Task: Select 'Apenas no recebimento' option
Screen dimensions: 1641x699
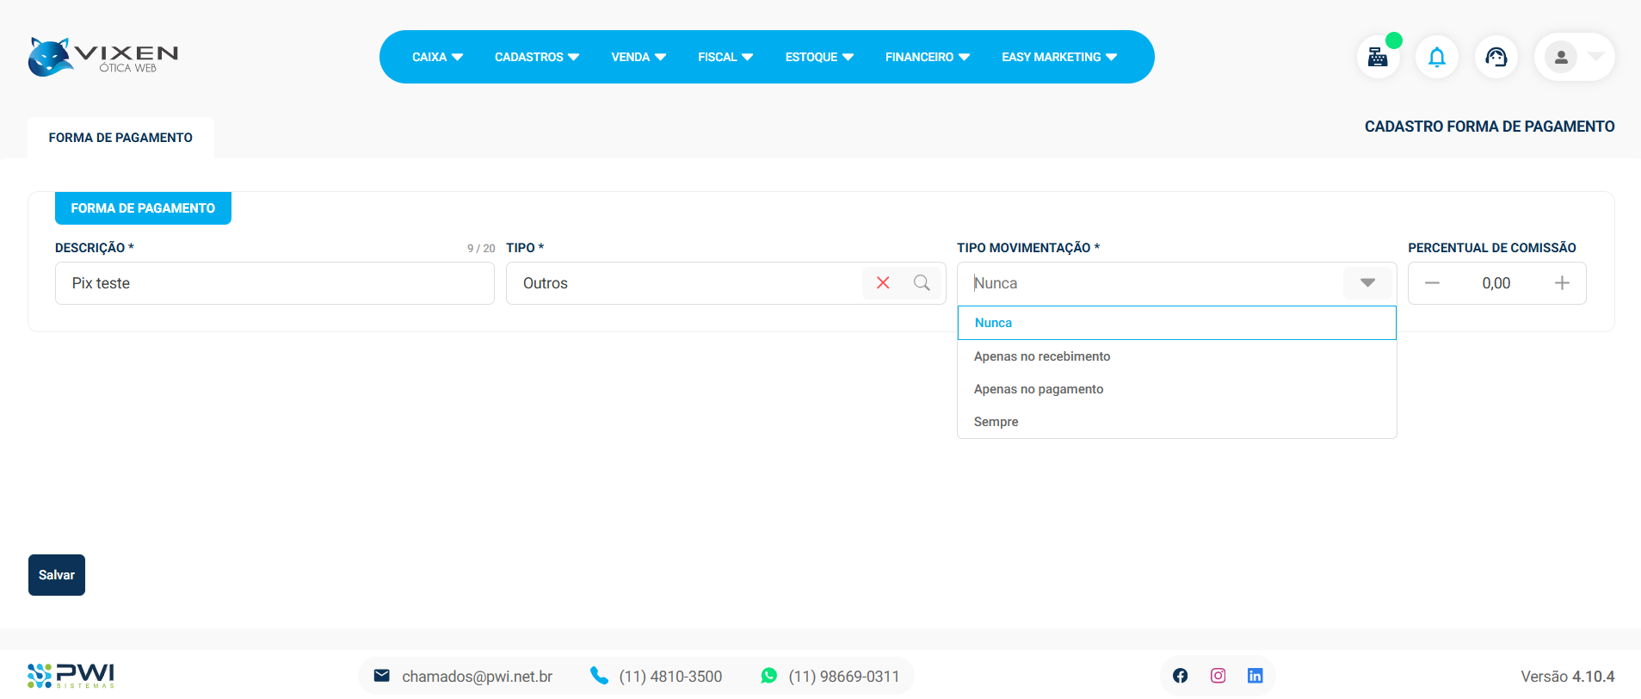Action: click(1041, 356)
